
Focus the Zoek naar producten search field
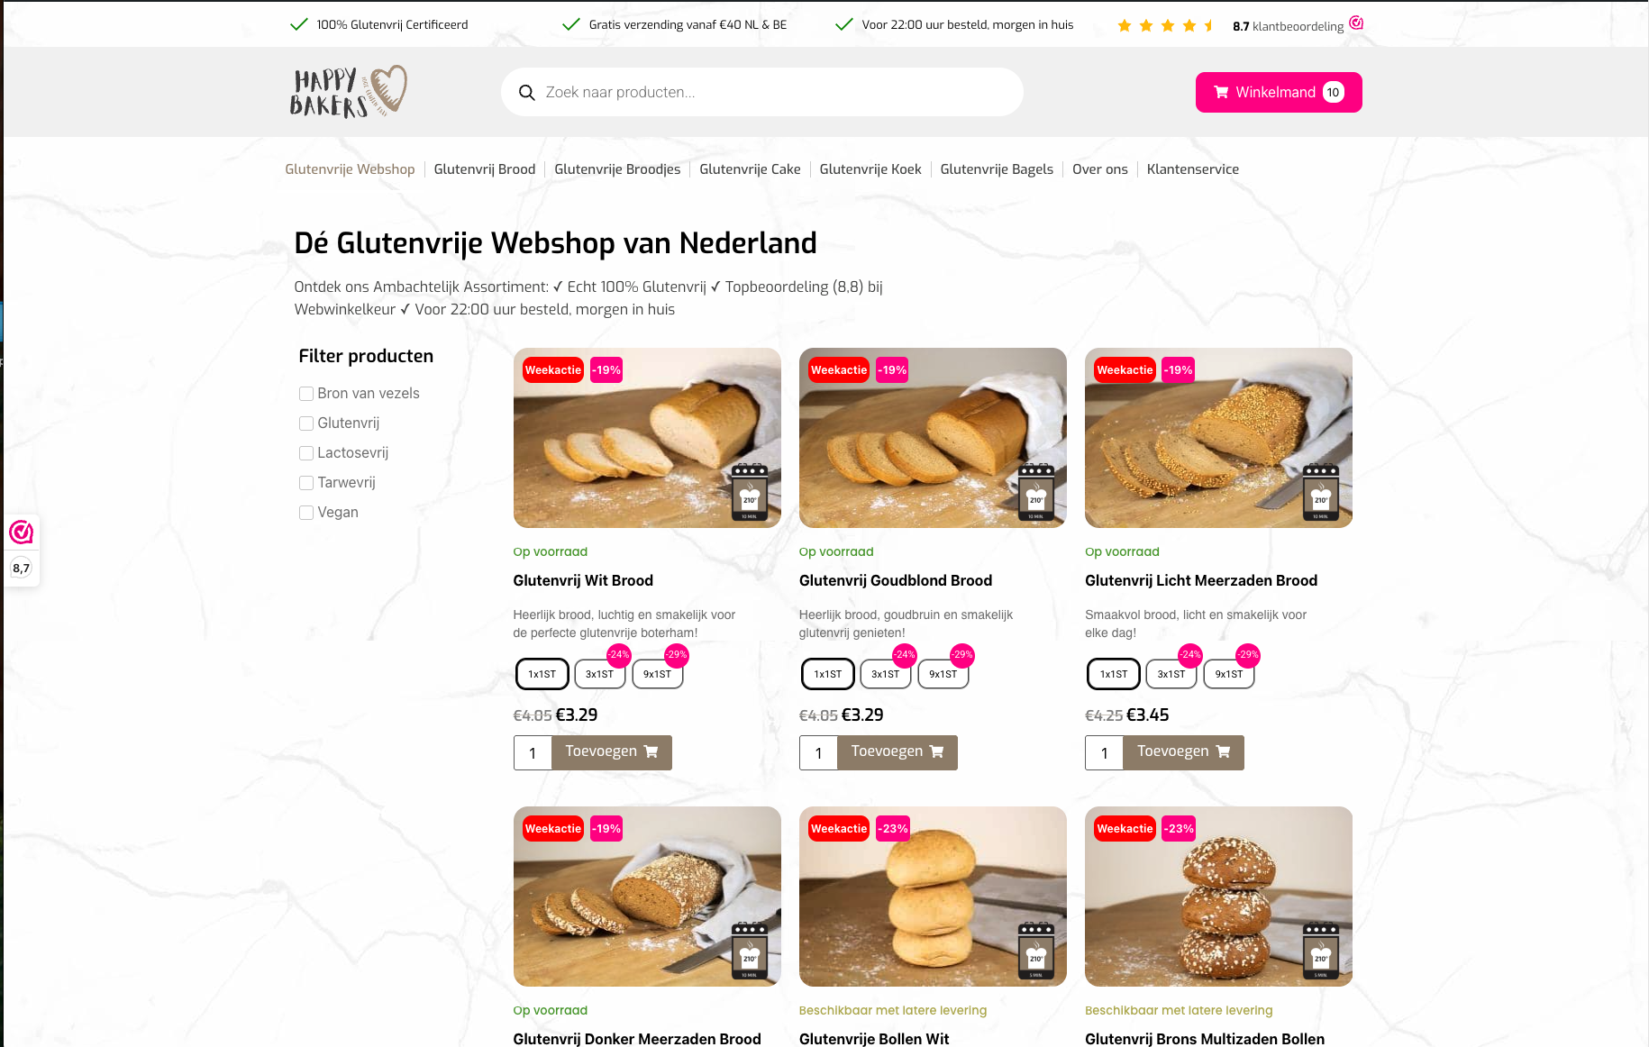point(762,92)
